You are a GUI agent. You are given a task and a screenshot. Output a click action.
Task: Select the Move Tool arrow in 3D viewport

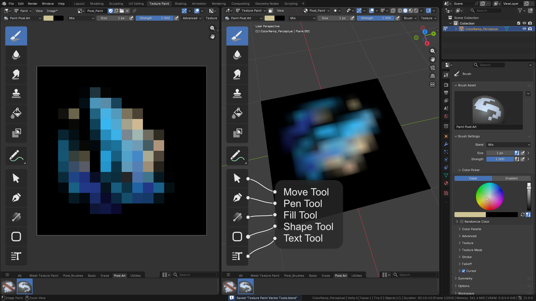click(x=237, y=178)
